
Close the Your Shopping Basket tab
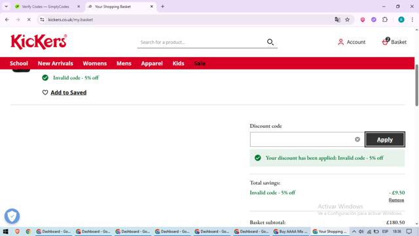point(151,7)
